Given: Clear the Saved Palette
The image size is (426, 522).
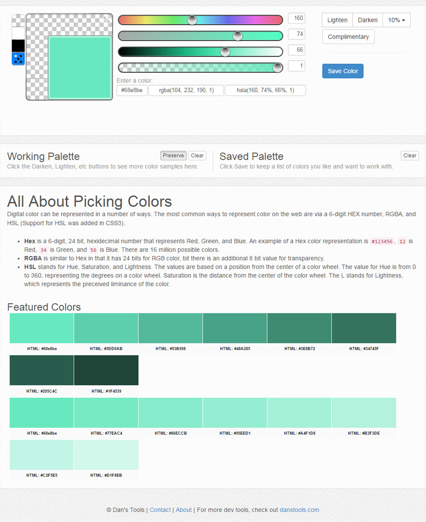Looking at the screenshot, I should click(x=409, y=155).
